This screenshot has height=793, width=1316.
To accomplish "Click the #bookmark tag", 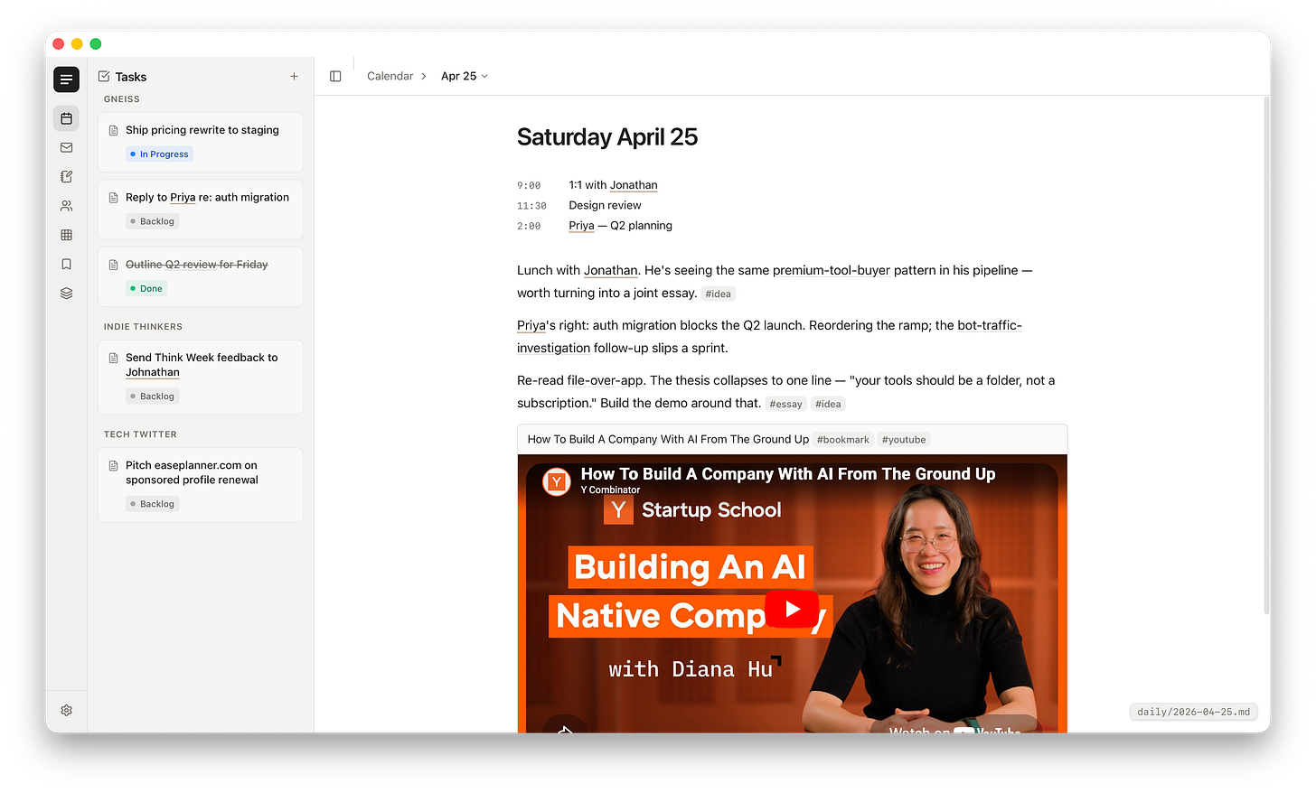I will [842, 440].
